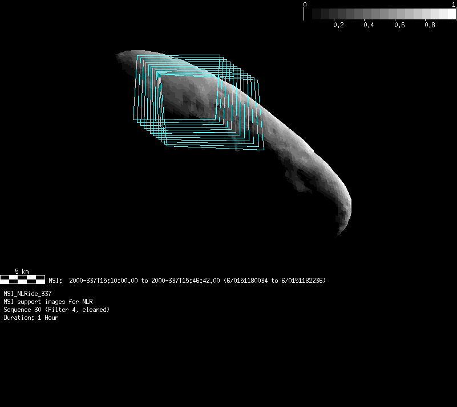The height and width of the screenshot is (407, 457).
Task: Select the 0.2 tick label on colorbar
Action: coord(338,25)
